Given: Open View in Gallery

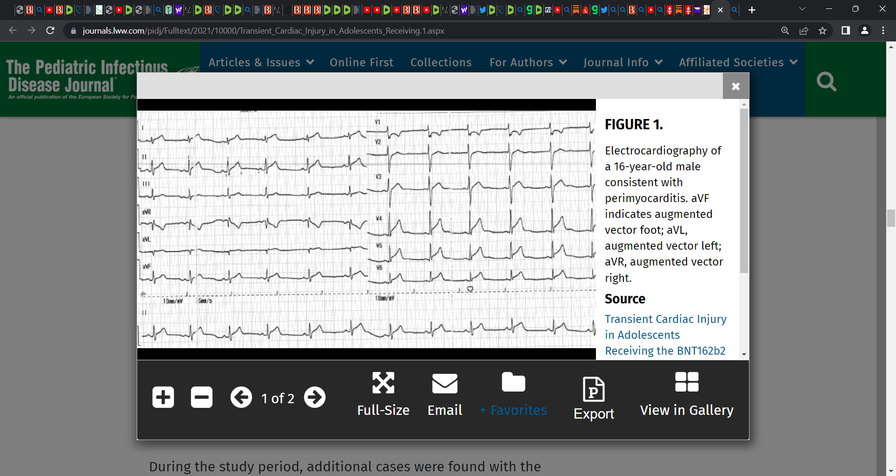Looking at the screenshot, I should (x=687, y=394).
